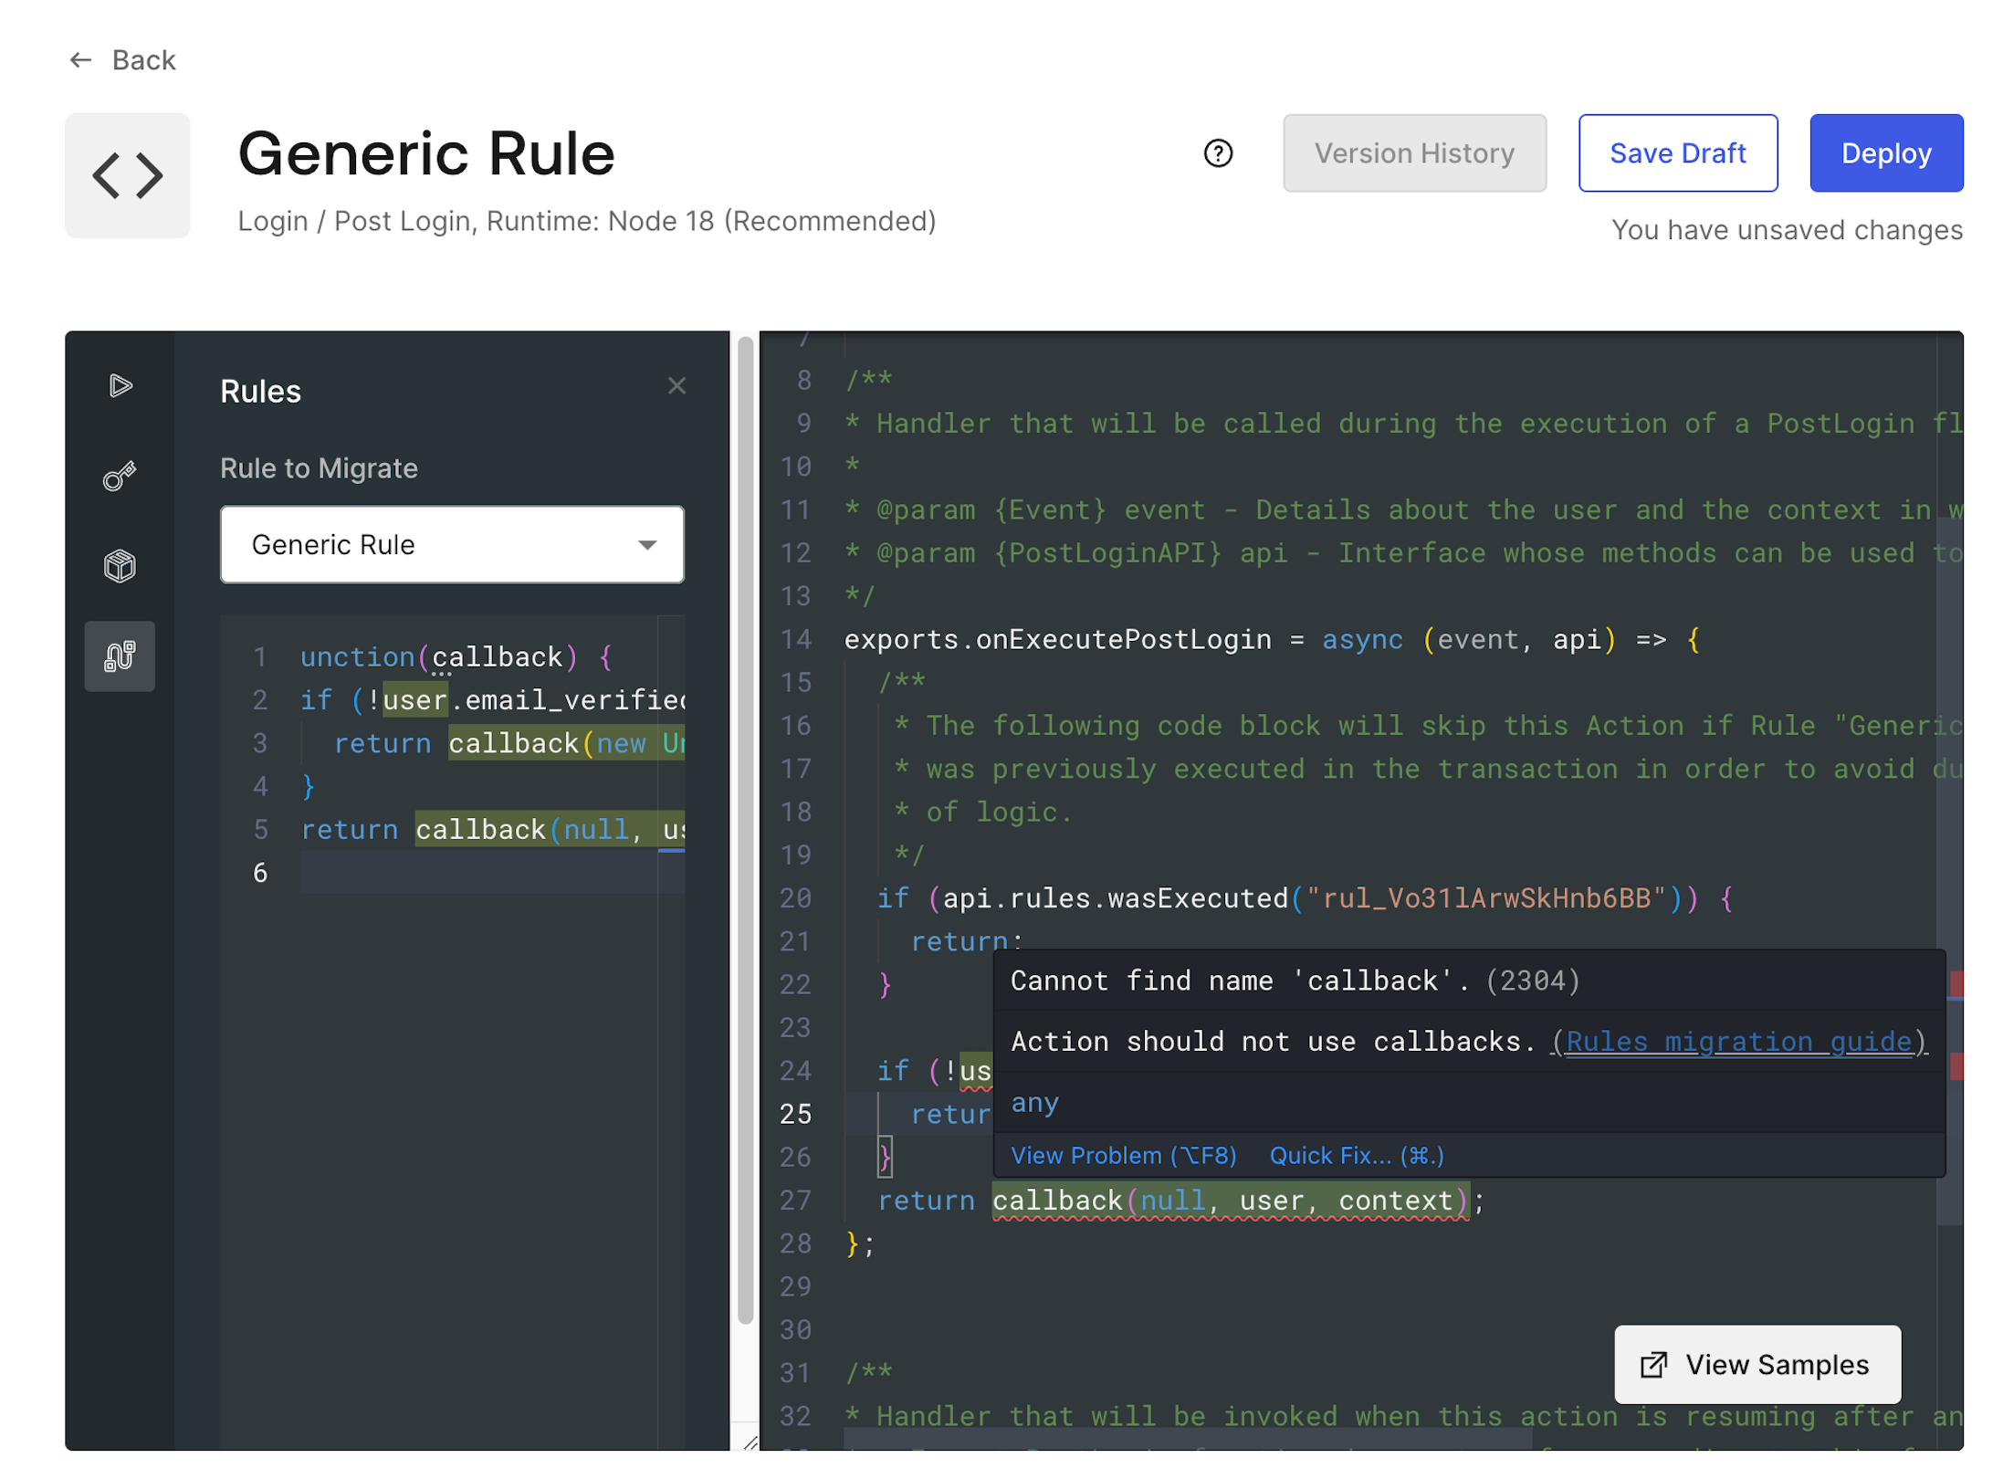
Task: Select the Rules migration icon in sidebar
Action: pyautogui.click(x=120, y=656)
